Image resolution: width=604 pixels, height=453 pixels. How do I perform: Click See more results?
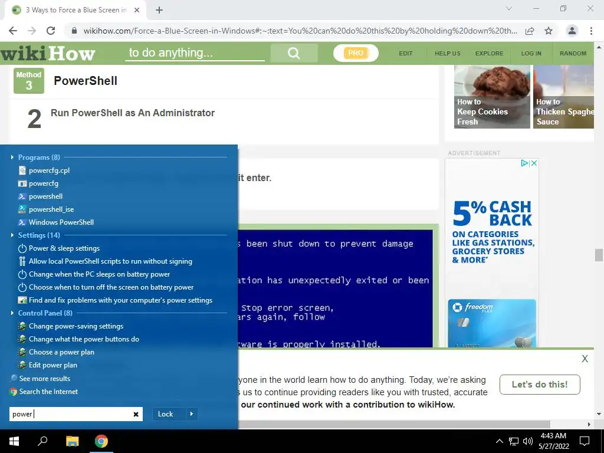pyautogui.click(x=41, y=379)
